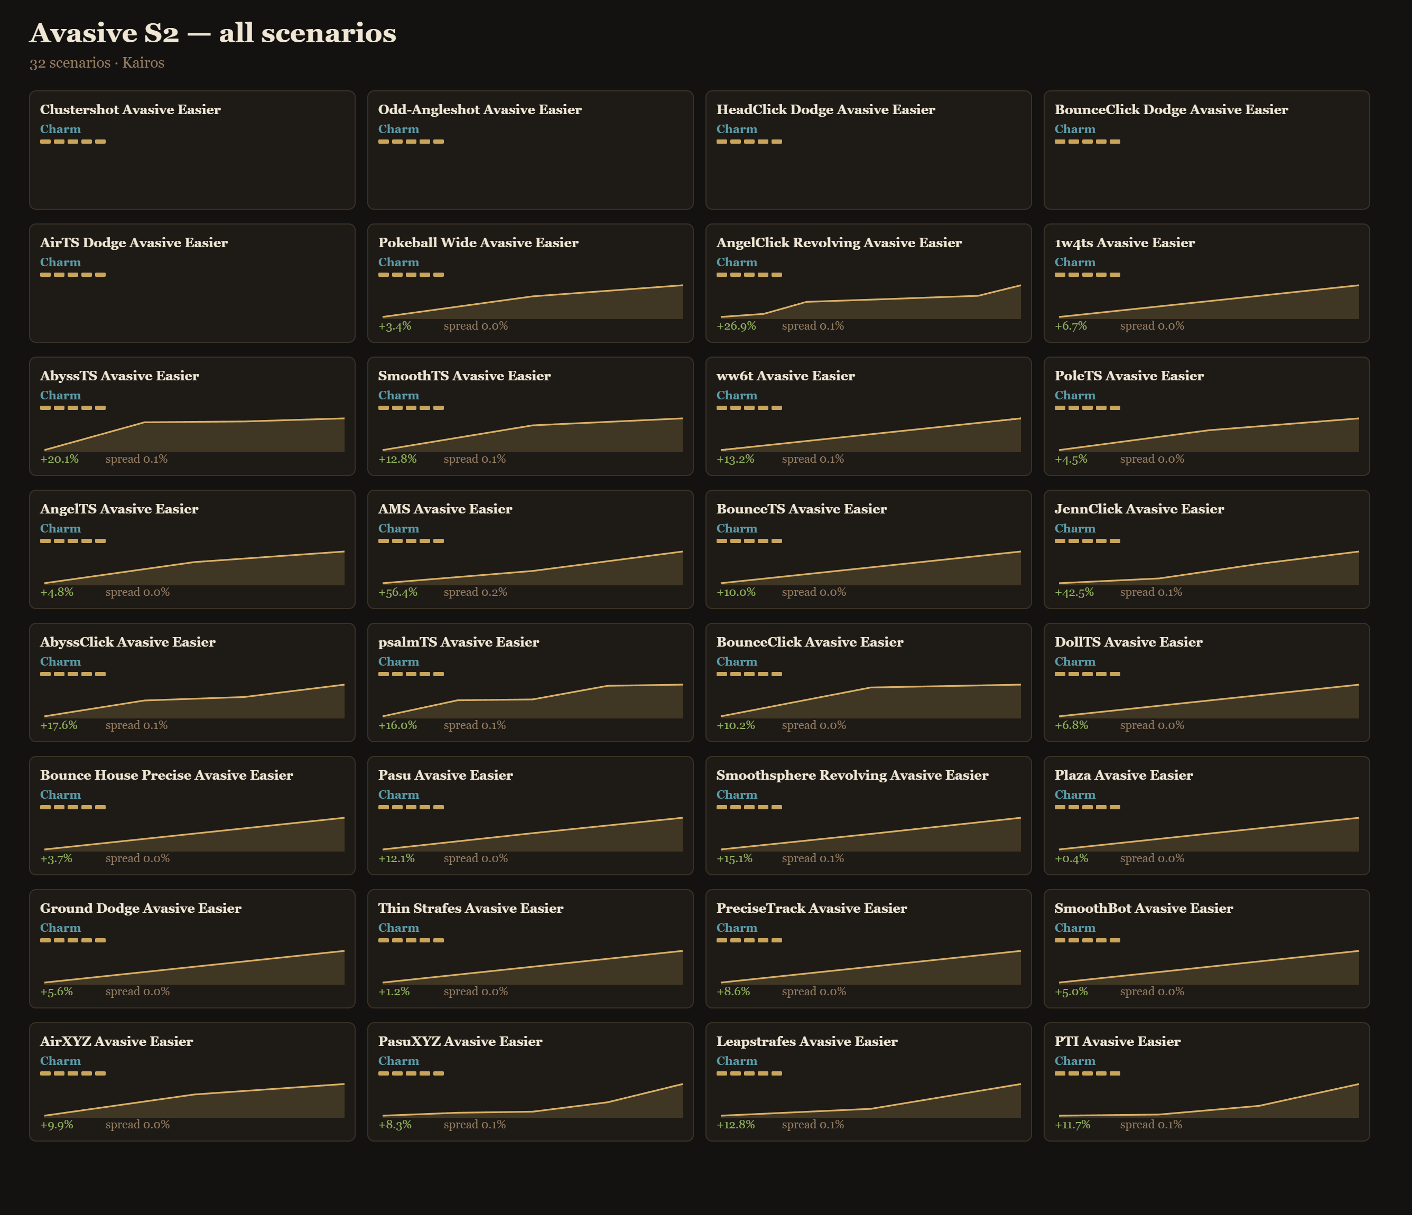This screenshot has height=1215, width=1412.
Task: Click the rank progress bar on PoleTS card
Action: (1087, 408)
